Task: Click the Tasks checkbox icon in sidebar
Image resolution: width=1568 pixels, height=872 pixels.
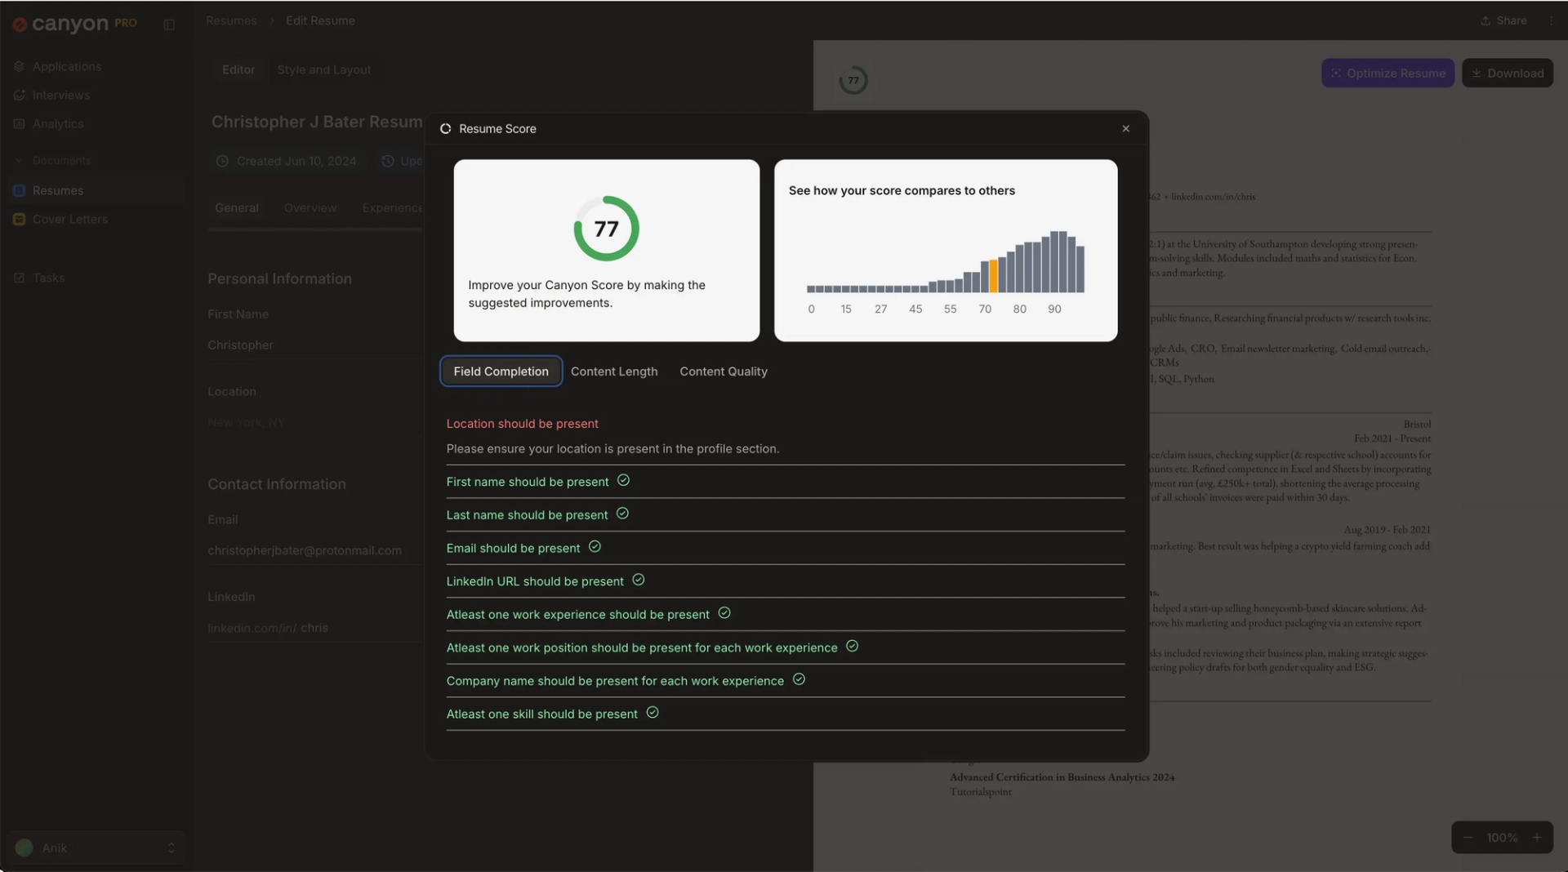Action: pos(20,278)
